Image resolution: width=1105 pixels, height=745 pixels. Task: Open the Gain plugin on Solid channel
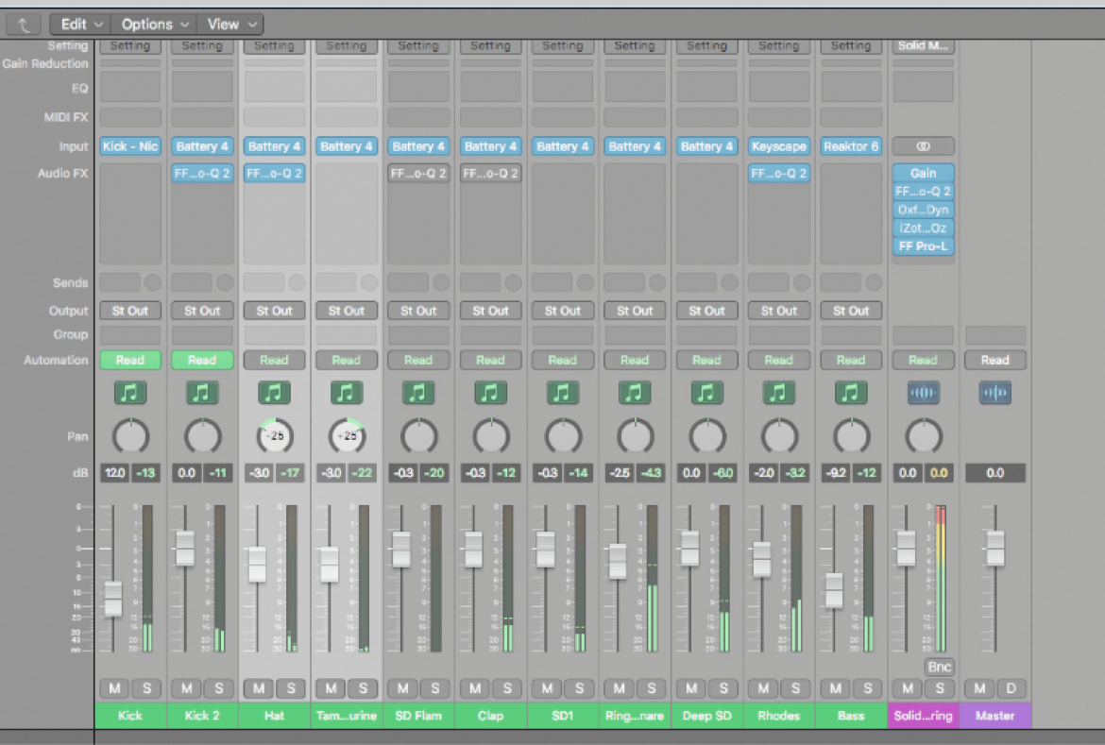pyautogui.click(x=923, y=173)
